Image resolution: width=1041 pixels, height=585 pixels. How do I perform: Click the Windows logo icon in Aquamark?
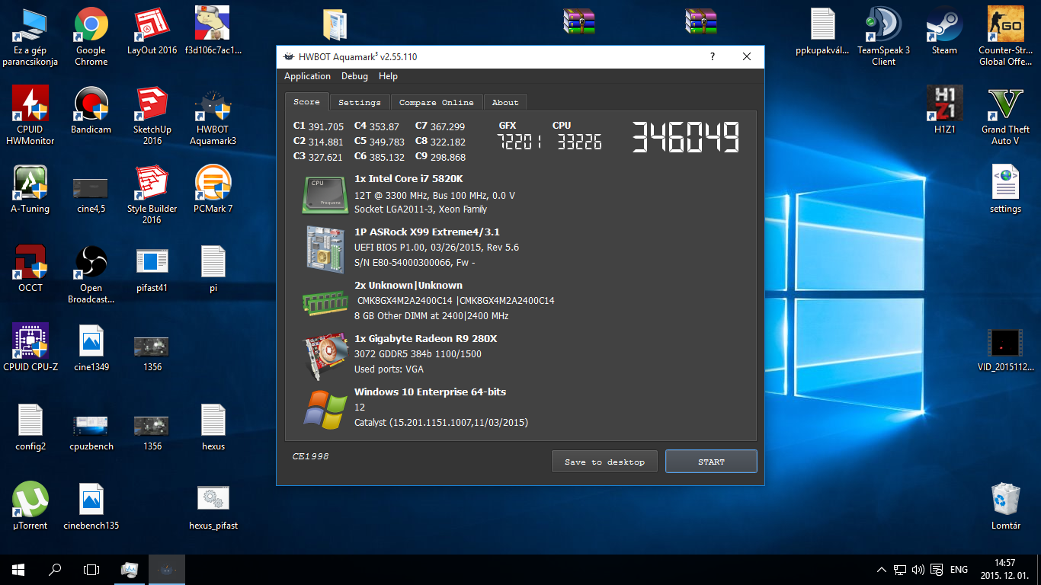tap(325, 409)
